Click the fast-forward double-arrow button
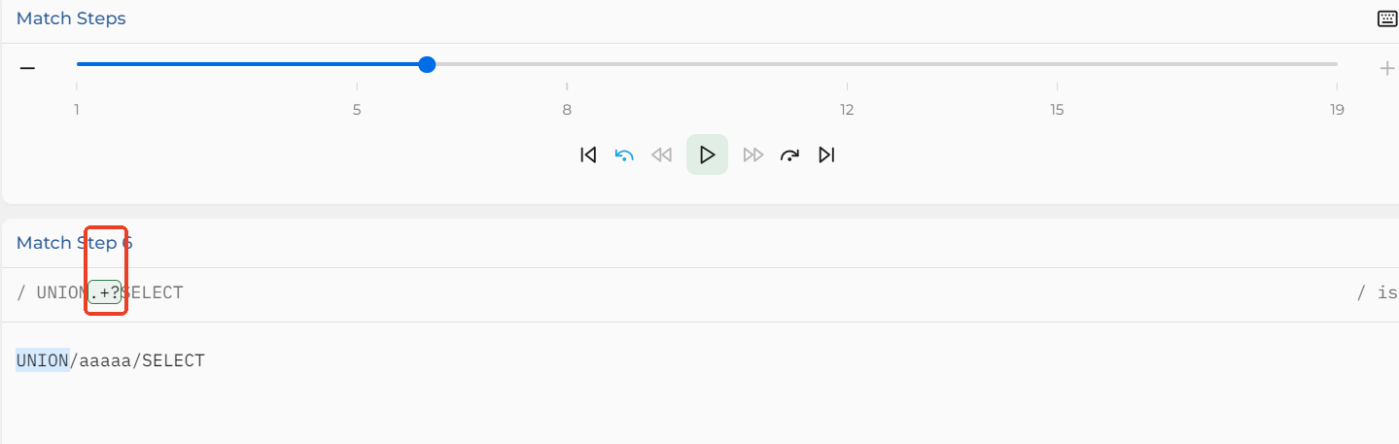1399x444 pixels. tap(752, 154)
